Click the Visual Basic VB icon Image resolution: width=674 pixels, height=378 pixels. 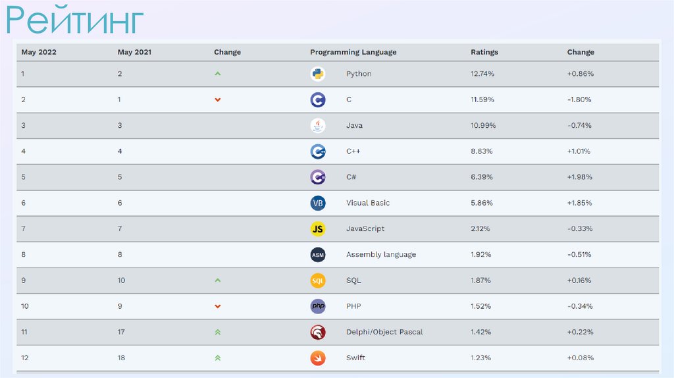(x=318, y=203)
